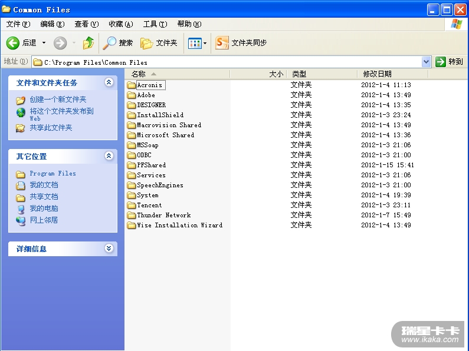Open the Search (搜索) toolbar button
This screenshot has height=351, width=469.
(117, 43)
